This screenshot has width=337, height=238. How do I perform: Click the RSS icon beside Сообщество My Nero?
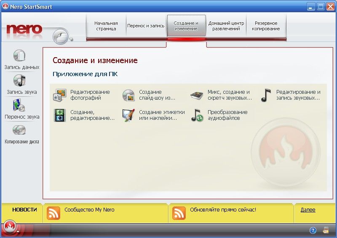coord(53,213)
